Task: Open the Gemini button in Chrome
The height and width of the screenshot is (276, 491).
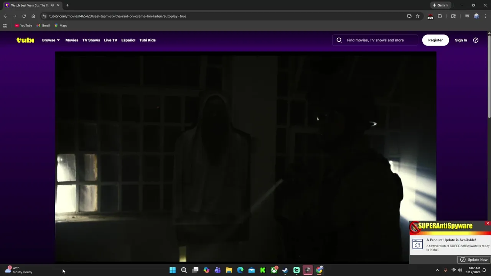Action: pyautogui.click(x=440, y=5)
